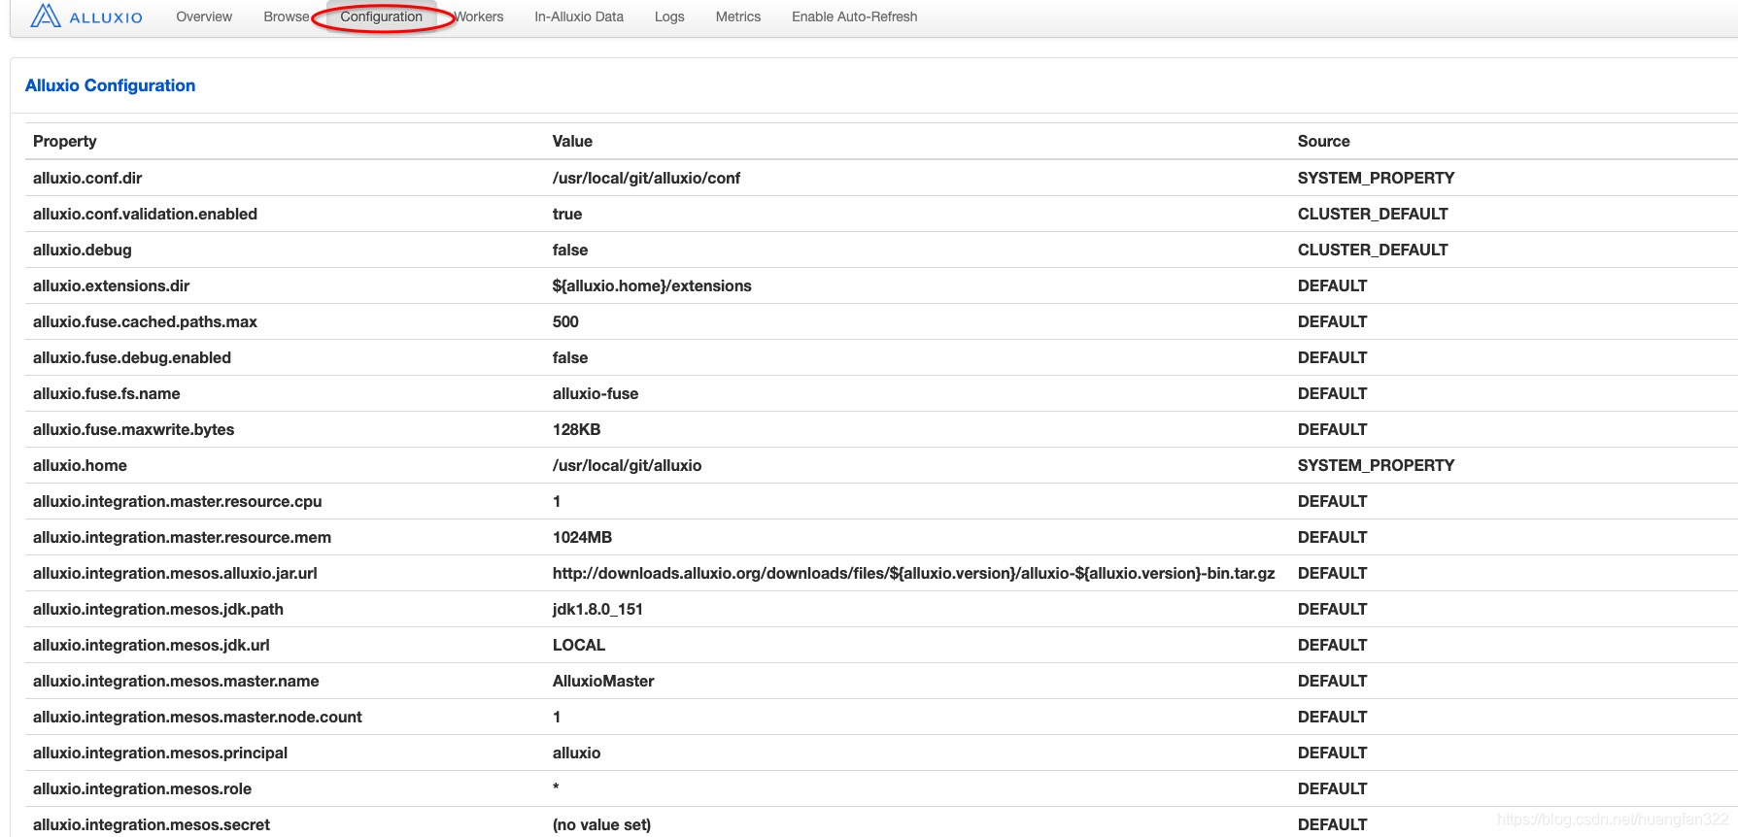1738x837 pixels.
Task: Click the 128KB value
Action: [576, 429]
